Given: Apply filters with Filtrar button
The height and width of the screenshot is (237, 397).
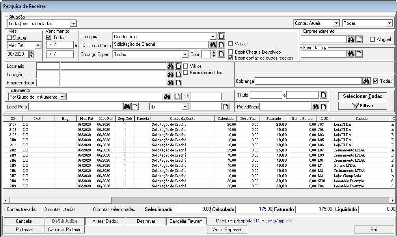Looking at the screenshot, I should 363,106.
